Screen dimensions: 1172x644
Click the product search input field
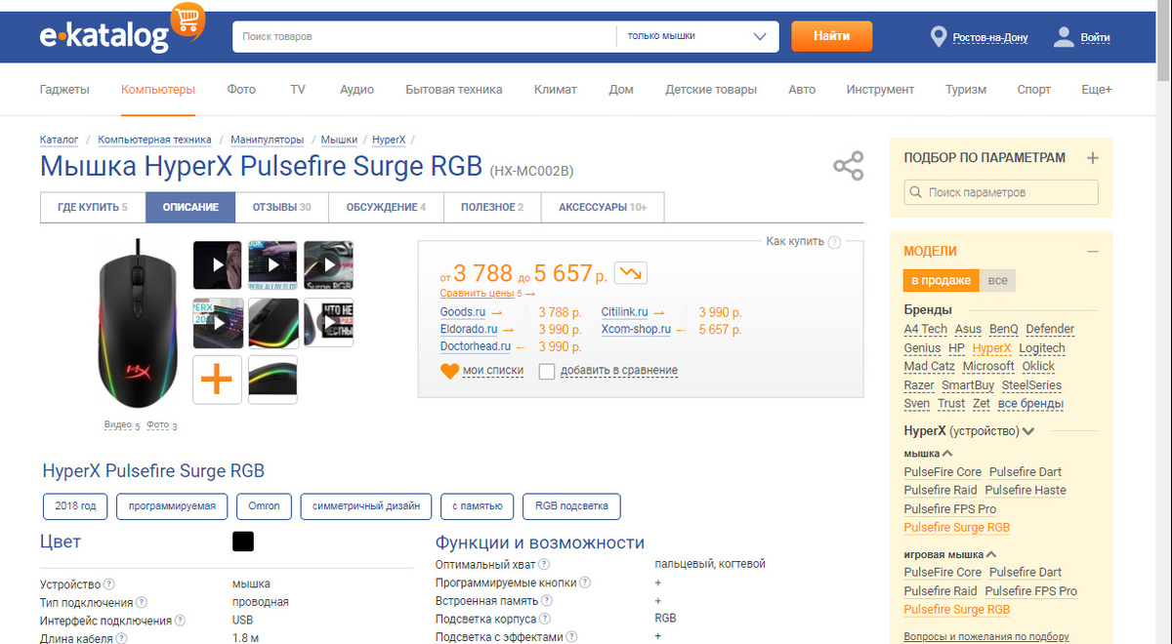(424, 36)
